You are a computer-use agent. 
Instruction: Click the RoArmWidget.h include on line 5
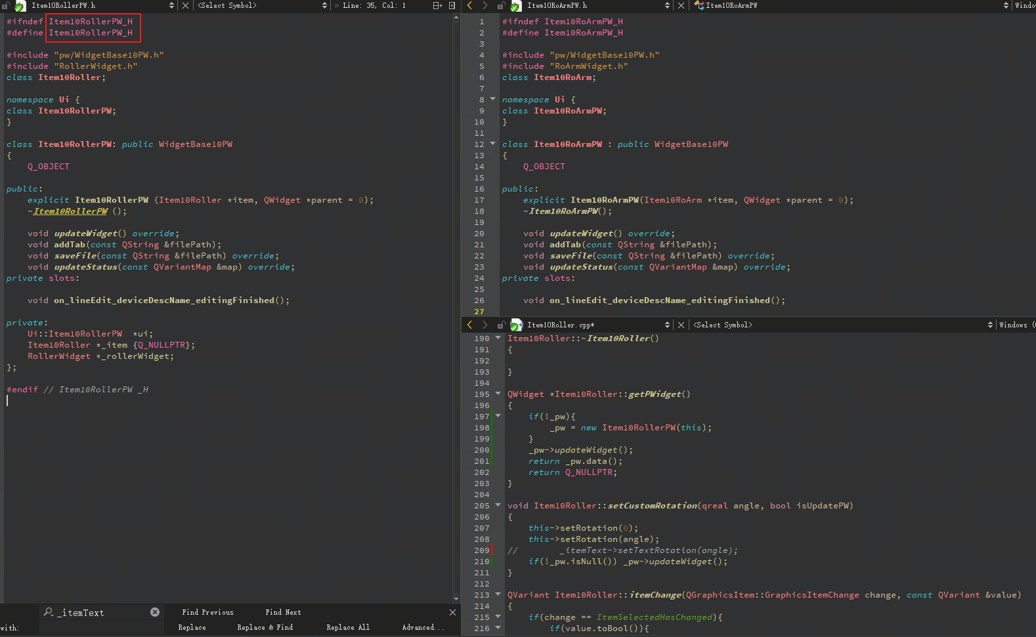pos(589,66)
